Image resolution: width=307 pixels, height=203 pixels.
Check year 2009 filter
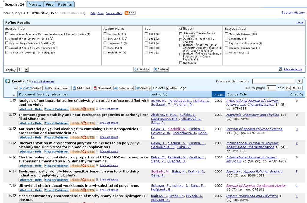146,34
